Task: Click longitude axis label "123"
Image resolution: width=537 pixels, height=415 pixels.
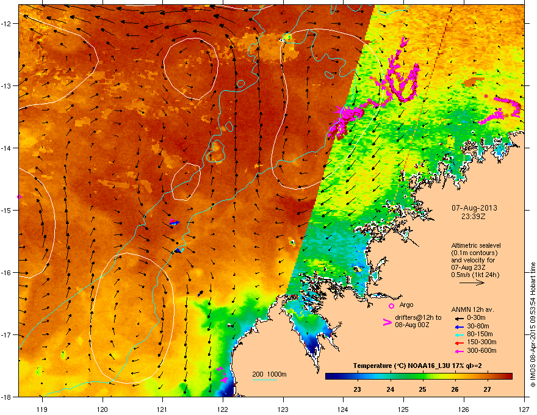Action: [x=283, y=410]
